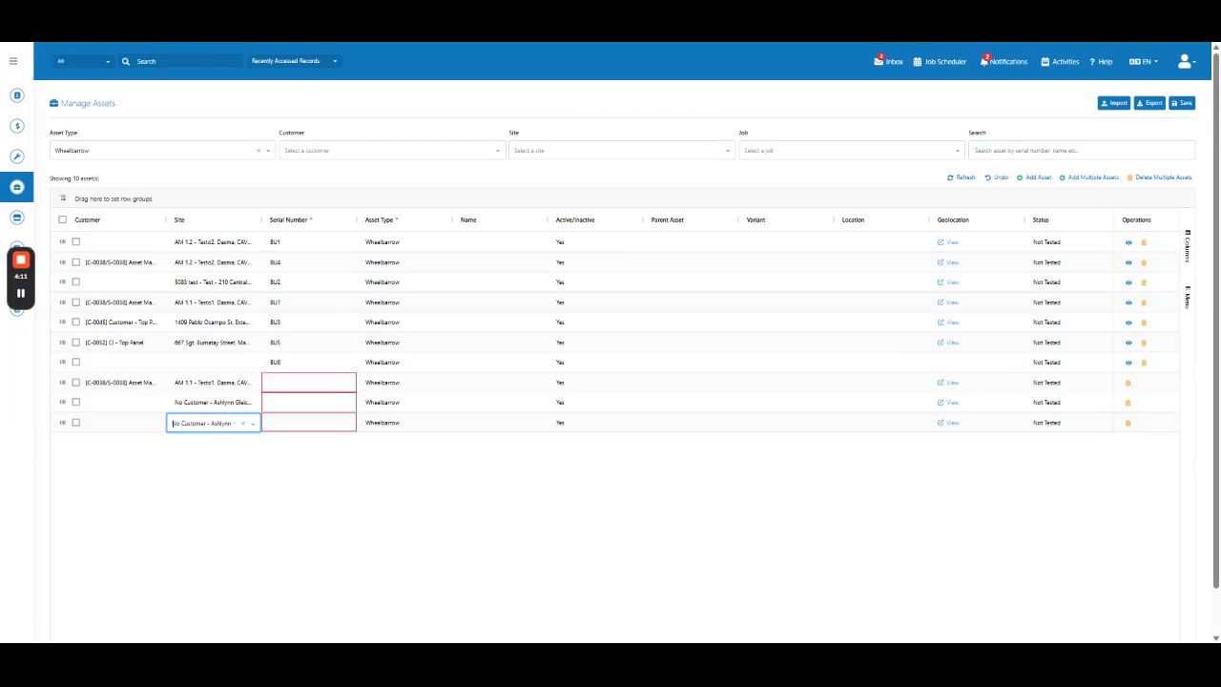Select the checkbox on BU6 row
This screenshot has width=1221, height=687.
(x=76, y=363)
